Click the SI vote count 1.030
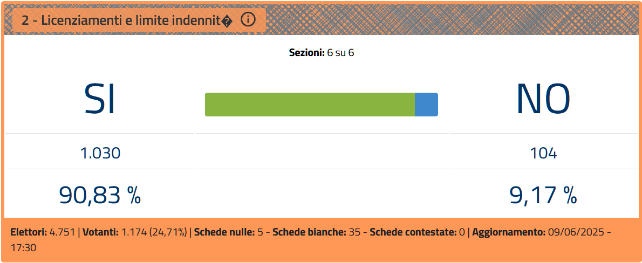642x263 pixels. 100,154
